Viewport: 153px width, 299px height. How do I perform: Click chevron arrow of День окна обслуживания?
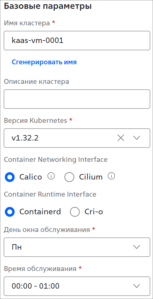click(137, 247)
